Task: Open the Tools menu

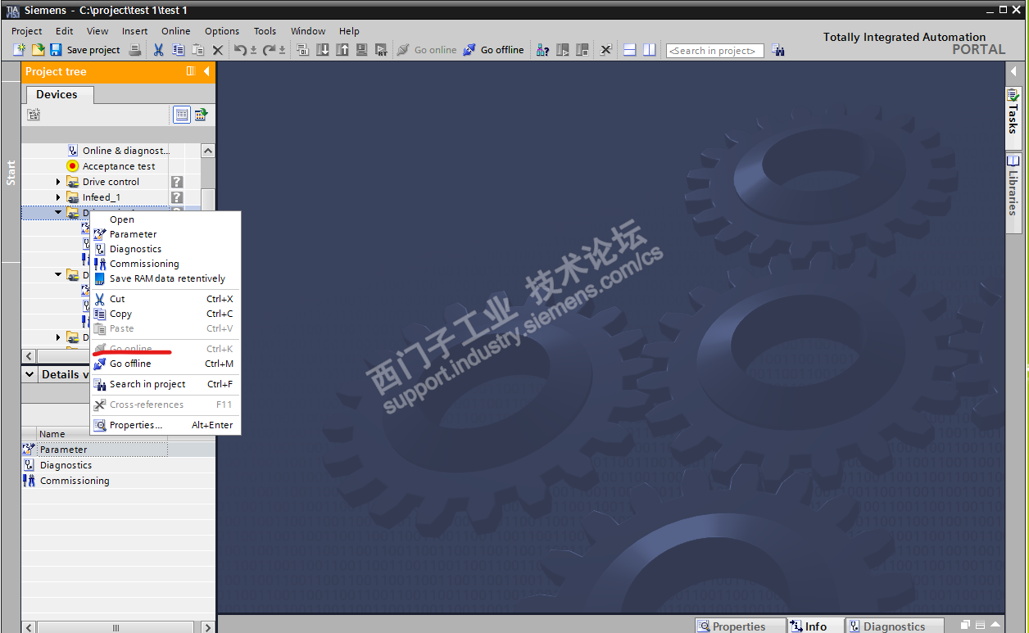Action: coord(265,31)
